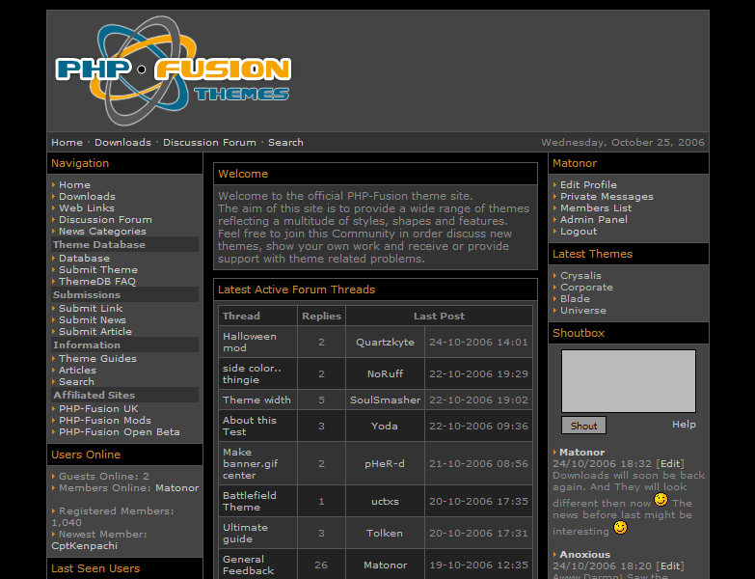
Task: Click the winking smiley after 'interesting'
Action: (621, 528)
